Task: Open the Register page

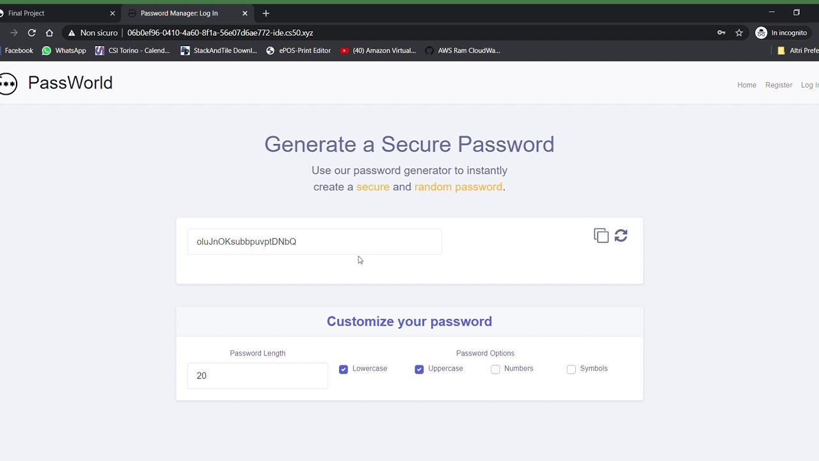Action: point(779,85)
